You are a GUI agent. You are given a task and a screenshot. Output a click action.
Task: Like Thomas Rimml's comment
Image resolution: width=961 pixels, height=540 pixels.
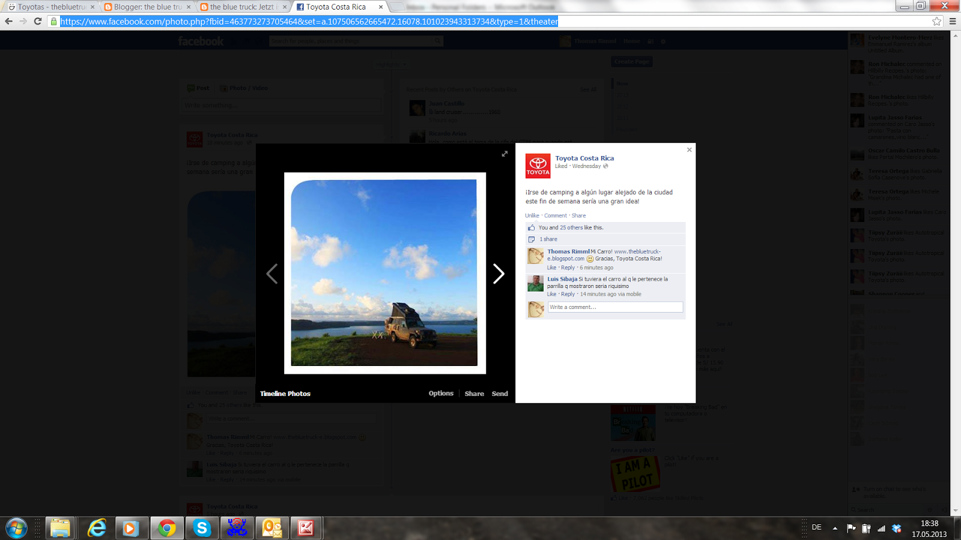(x=551, y=268)
